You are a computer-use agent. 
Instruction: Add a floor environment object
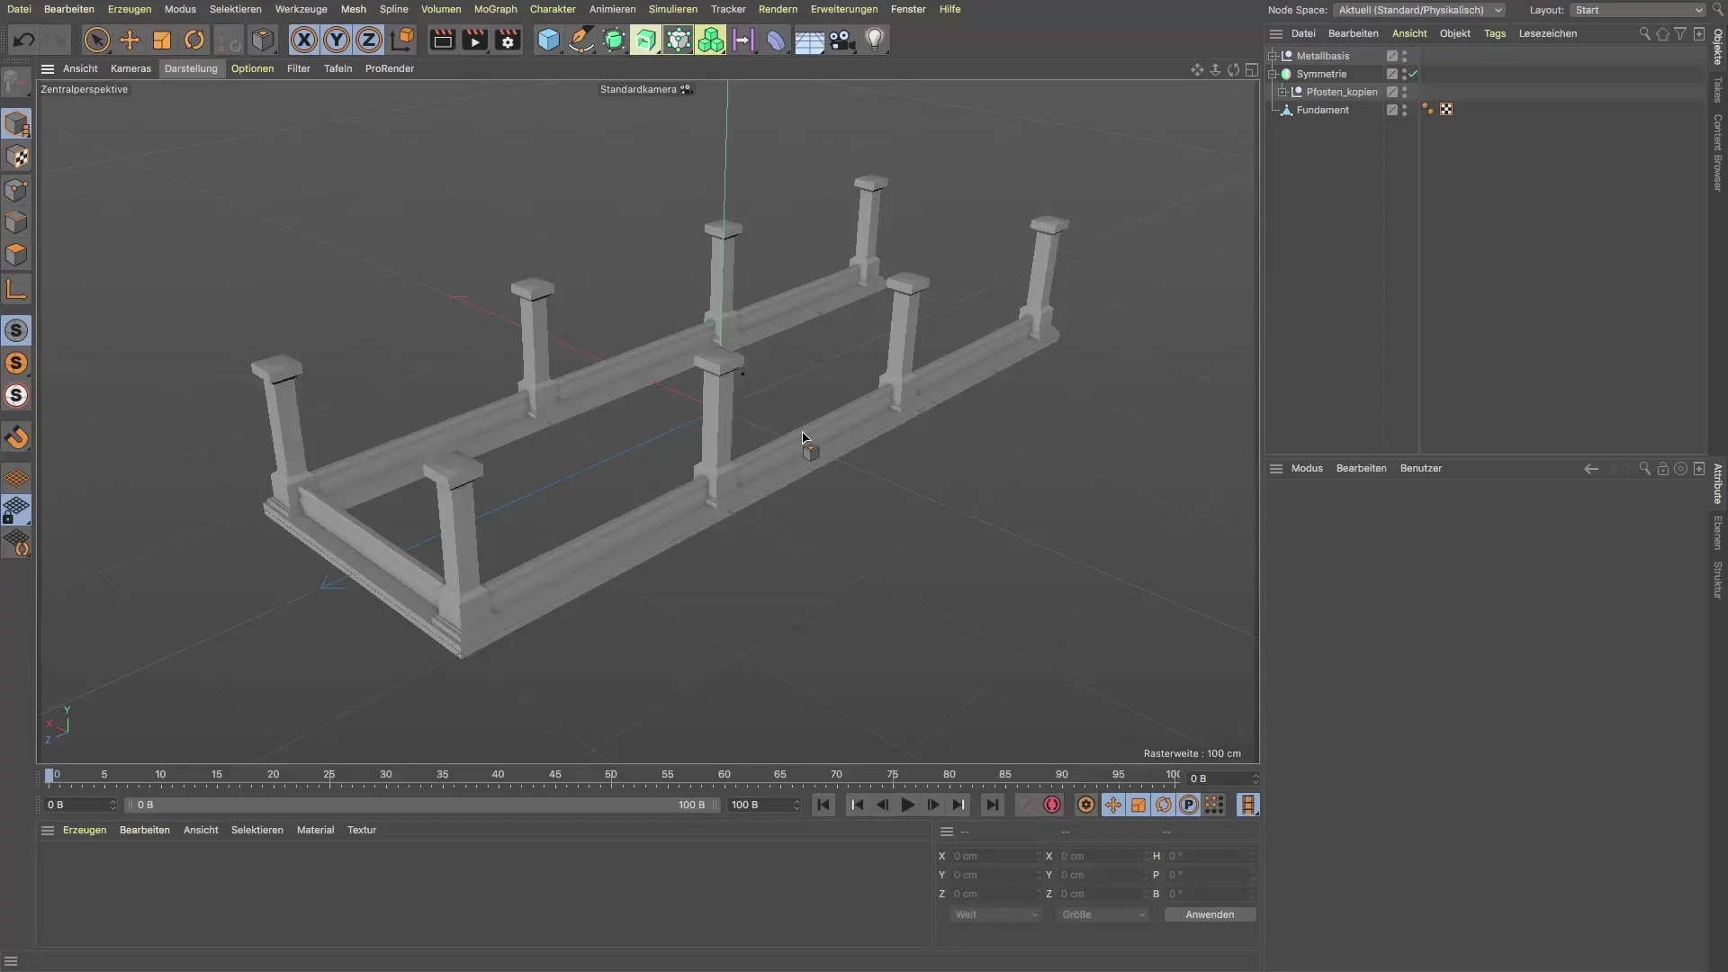[x=809, y=40]
